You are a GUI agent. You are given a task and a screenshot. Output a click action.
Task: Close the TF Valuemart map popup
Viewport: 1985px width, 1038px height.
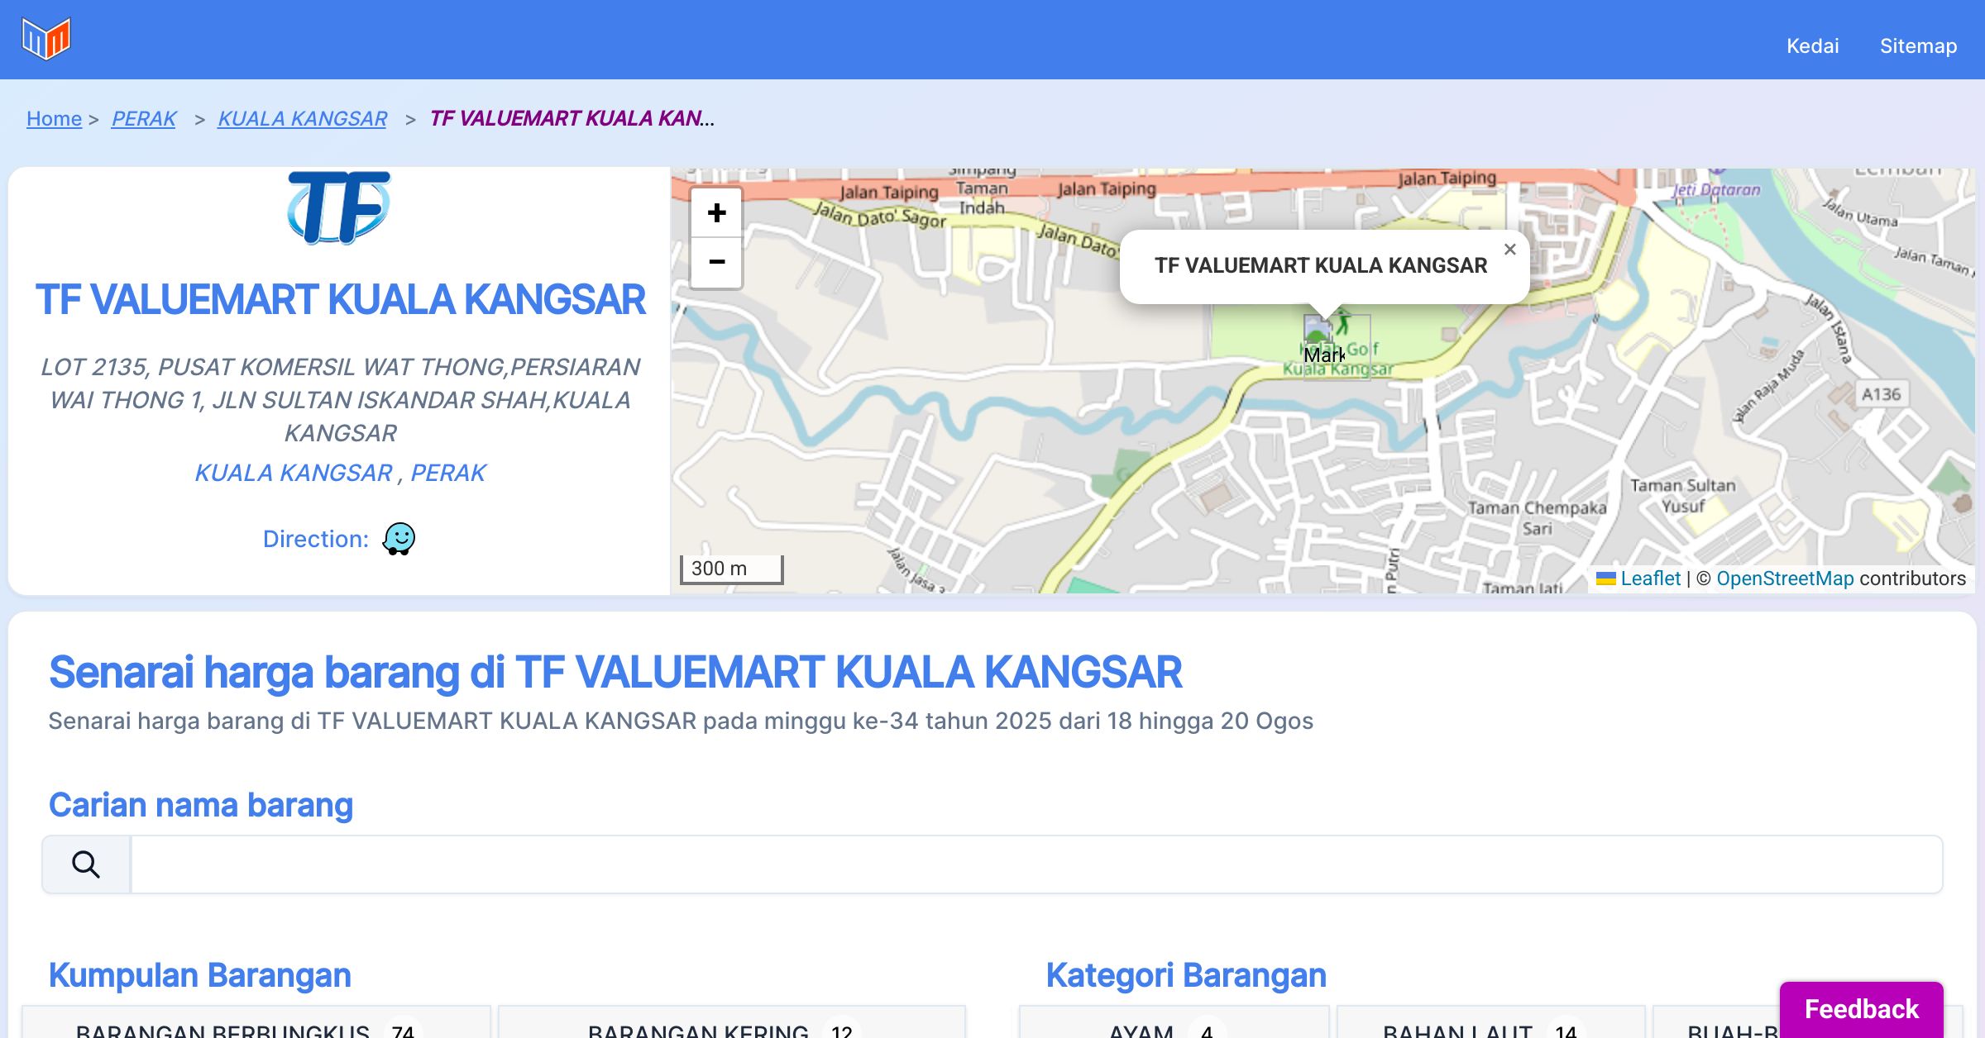tap(1509, 250)
